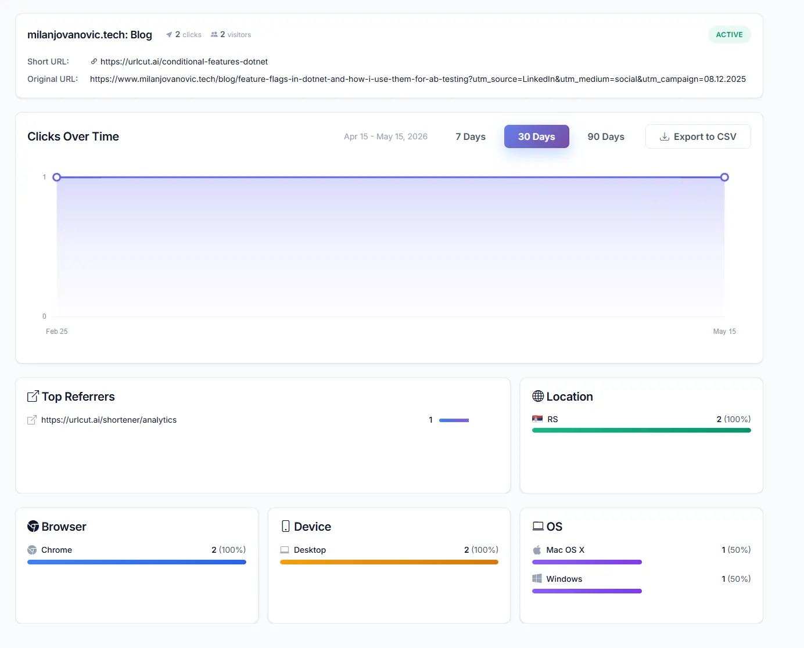The image size is (804, 648).
Task: Click the download icon in Export to CSV
Action: point(665,136)
